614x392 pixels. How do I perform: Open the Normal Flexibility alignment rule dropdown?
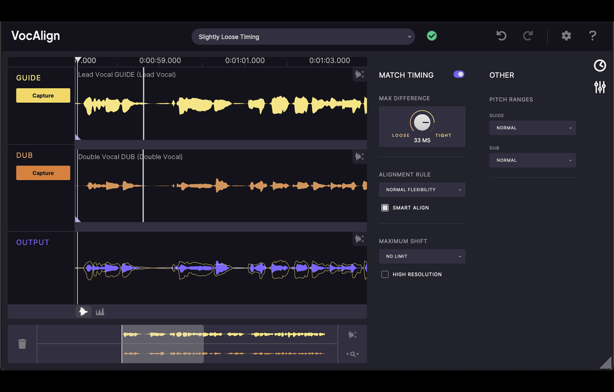pos(422,190)
